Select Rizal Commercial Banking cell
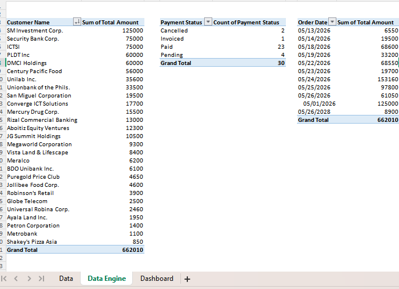This screenshot has height=289, width=399. point(43,120)
